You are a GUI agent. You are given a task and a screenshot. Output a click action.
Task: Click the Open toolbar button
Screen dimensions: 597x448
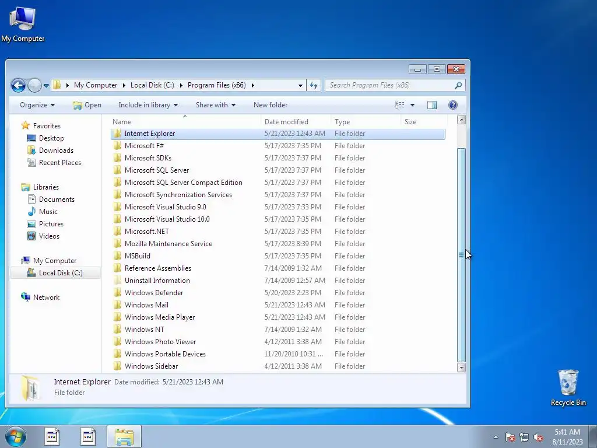[87, 105]
